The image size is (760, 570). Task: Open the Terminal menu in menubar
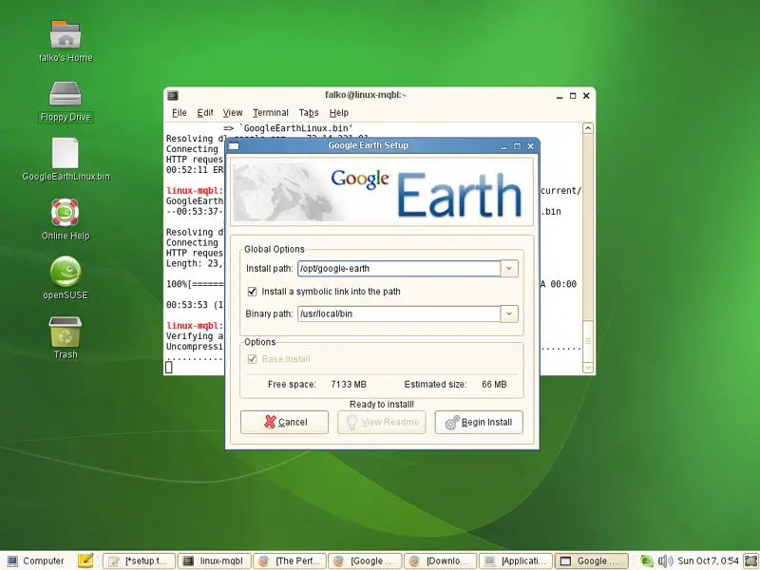[x=271, y=113]
